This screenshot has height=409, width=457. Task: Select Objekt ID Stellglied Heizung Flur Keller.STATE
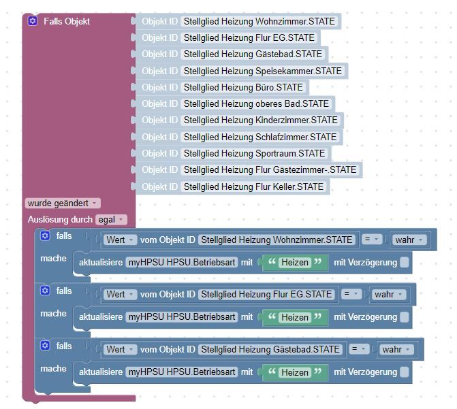253,186
